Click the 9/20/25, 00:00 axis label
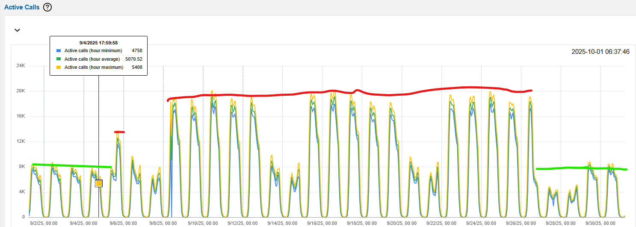Screen dimensions: 636x227 (402, 223)
